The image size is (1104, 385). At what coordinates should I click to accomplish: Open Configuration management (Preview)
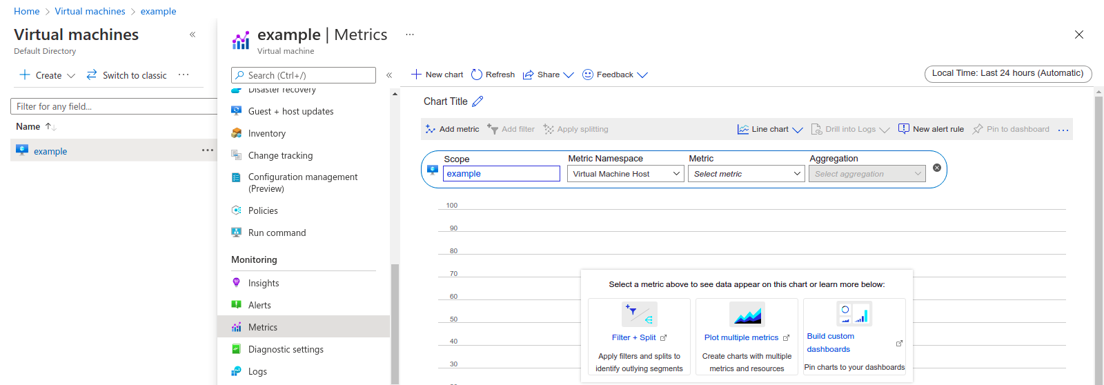[x=304, y=183]
